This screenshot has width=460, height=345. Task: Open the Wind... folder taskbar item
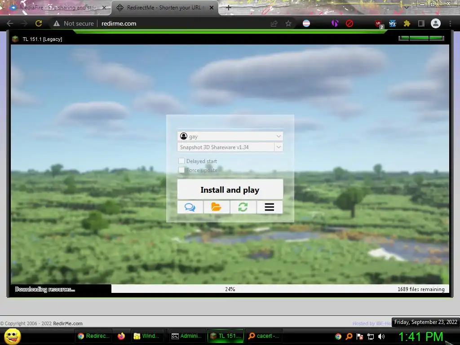(146, 336)
